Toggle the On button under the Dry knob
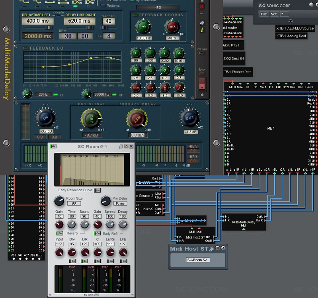This screenshot has height=298, width=318. coord(72,261)
